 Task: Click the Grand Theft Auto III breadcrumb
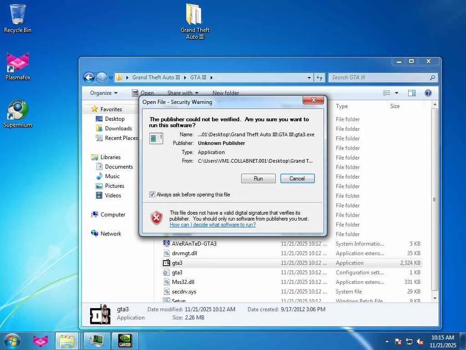point(156,77)
